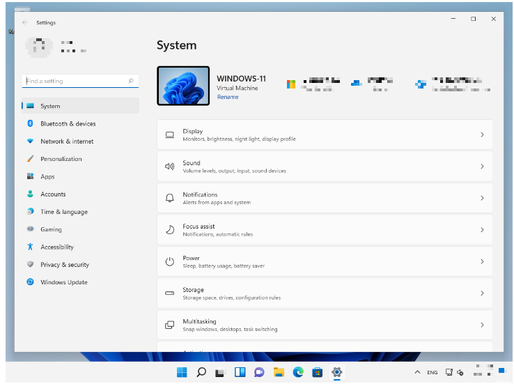Click the Time & language globe icon
514x384 pixels.
click(x=30, y=211)
